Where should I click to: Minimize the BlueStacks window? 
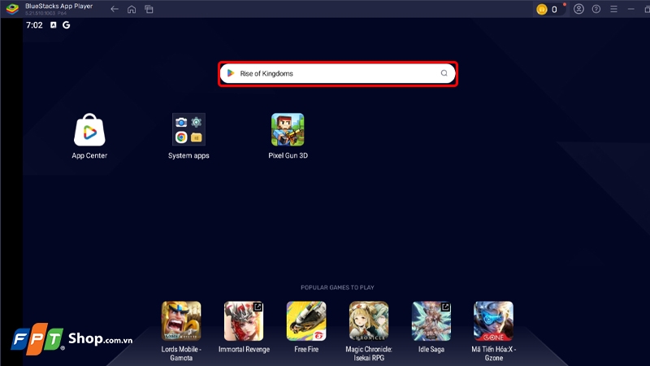[x=631, y=9]
